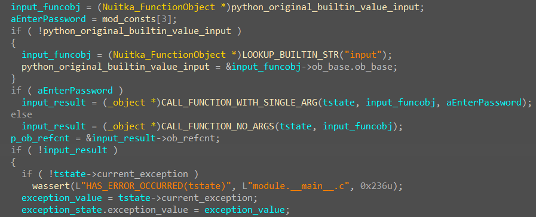Image resolution: width=536 pixels, height=217 pixels.
Task: Click CALL_FUNCTION_NO_ARGS function name
Action: pos(218,126)
